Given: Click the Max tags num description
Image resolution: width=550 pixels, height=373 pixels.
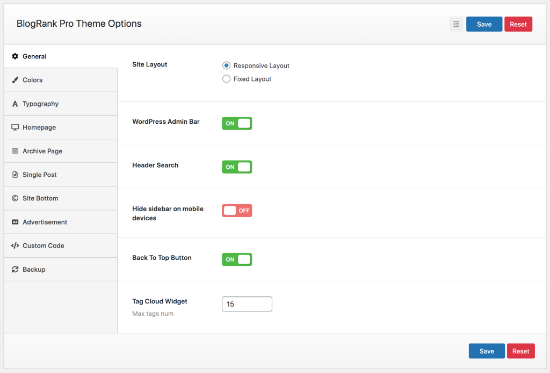Looking at the screenshot, I should pyautogui.click(x=153, y=314).
